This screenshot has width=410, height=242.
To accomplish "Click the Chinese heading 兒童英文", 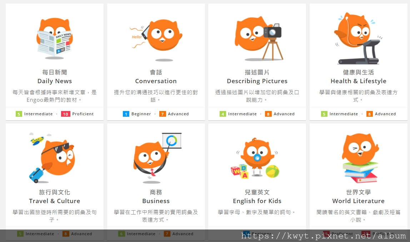I will (257, 192).
